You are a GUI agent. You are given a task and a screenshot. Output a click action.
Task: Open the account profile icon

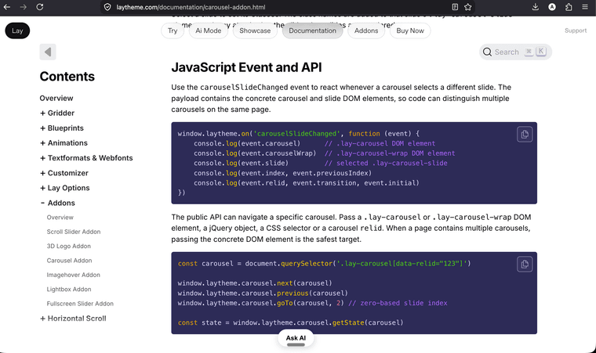[x=552, y=7]
